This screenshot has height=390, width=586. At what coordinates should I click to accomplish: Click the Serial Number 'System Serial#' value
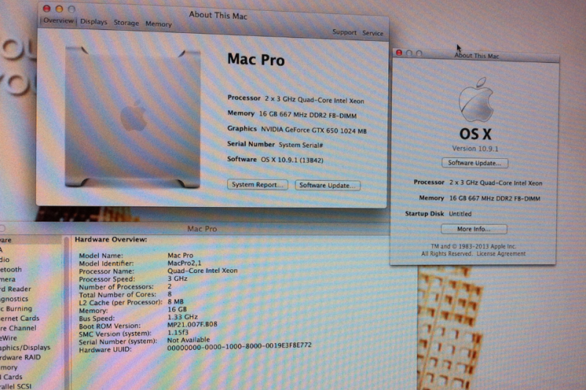click(301, 145)
